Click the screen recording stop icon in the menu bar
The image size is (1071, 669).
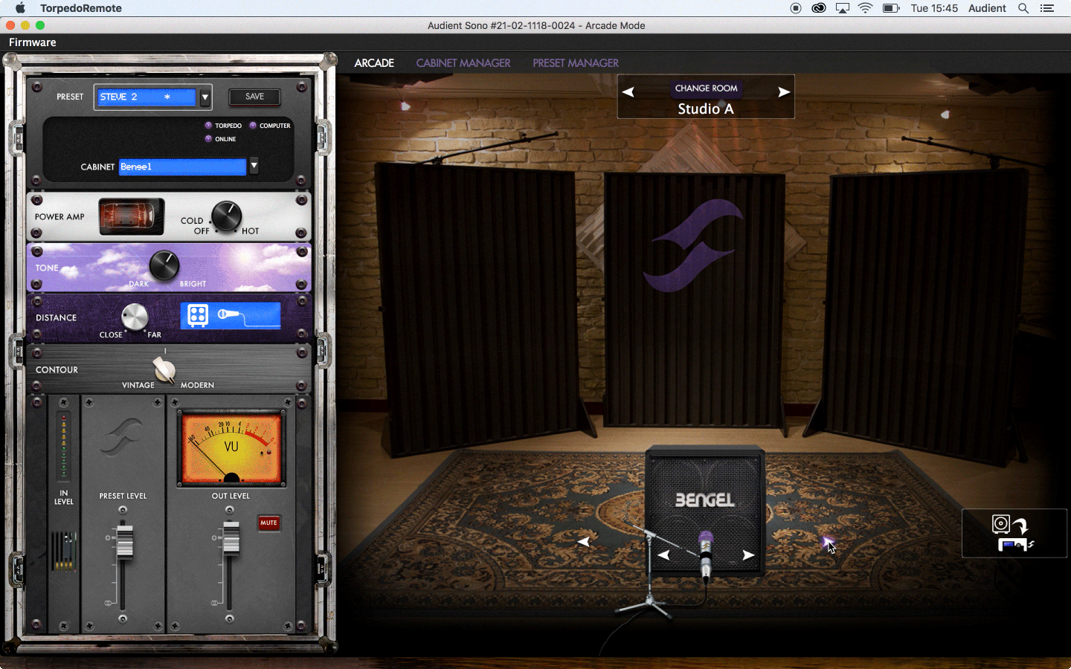coord(796,8)
